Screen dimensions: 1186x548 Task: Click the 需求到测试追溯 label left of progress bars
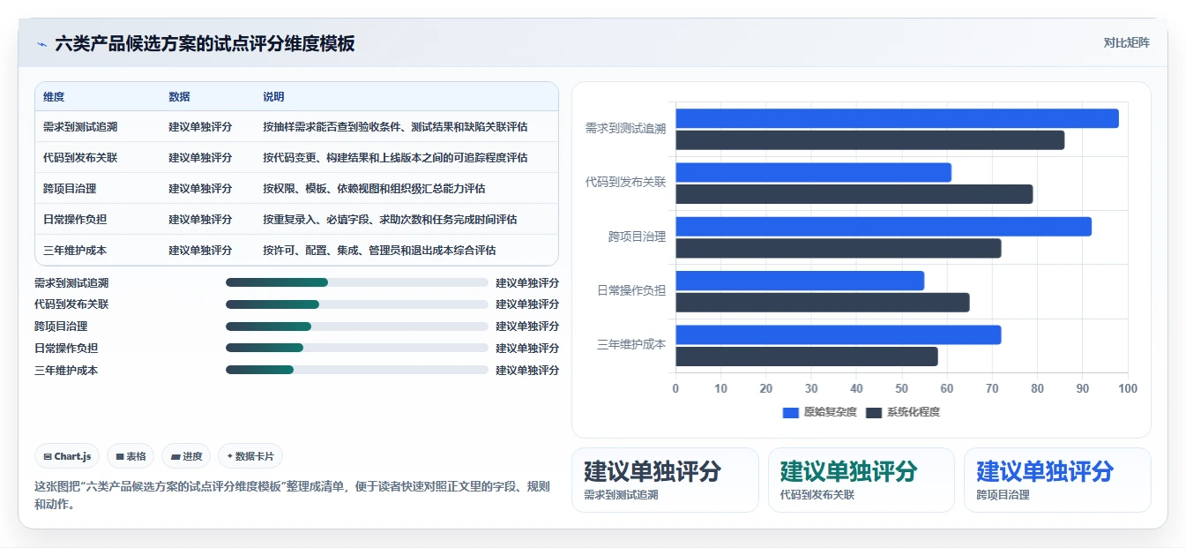click(x=72, y=283)
